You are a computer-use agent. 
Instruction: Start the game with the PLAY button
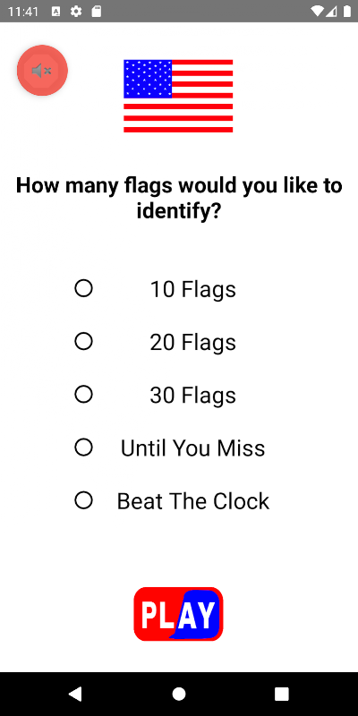(x=178, y=614)
